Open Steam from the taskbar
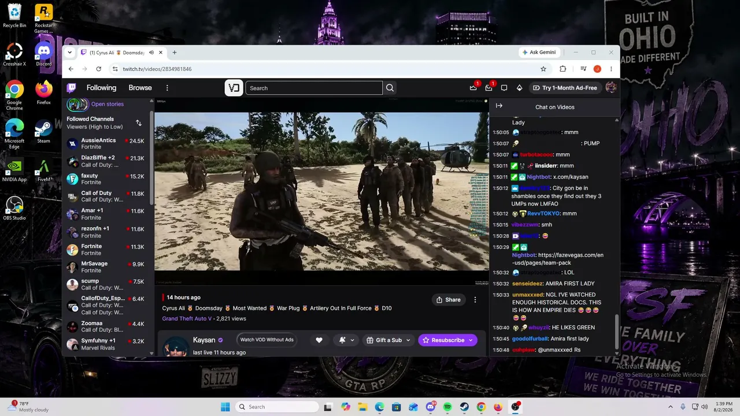 coord(464,407)
